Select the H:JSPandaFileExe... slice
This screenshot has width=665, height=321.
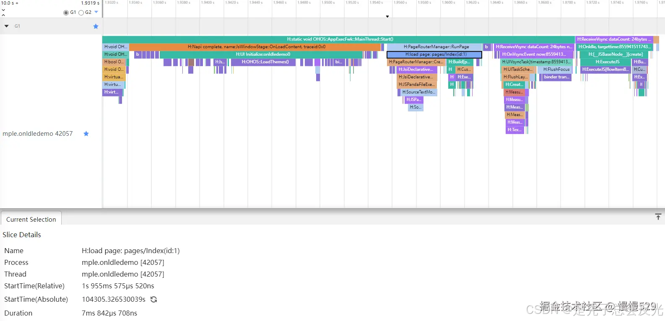(417, 85)
